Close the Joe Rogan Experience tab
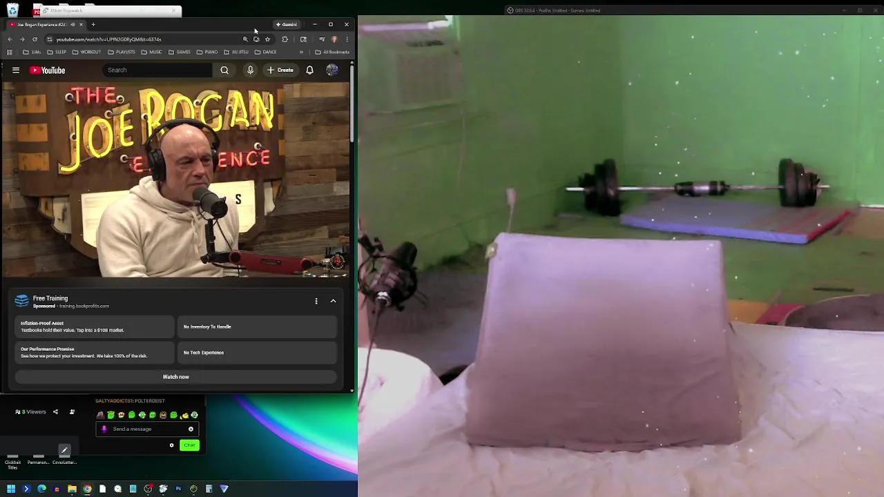Viewport: 884px width, 497px height. 81,24
